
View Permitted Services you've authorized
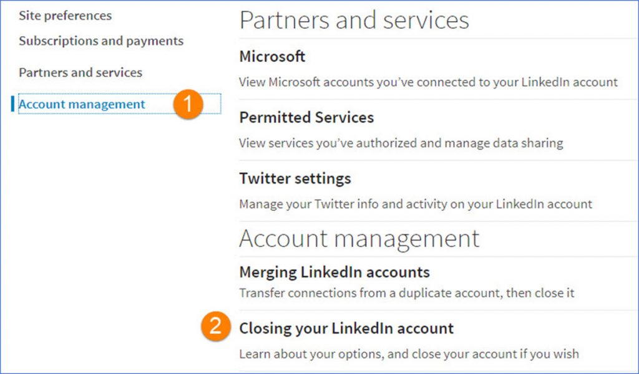(x=306, y=117)
